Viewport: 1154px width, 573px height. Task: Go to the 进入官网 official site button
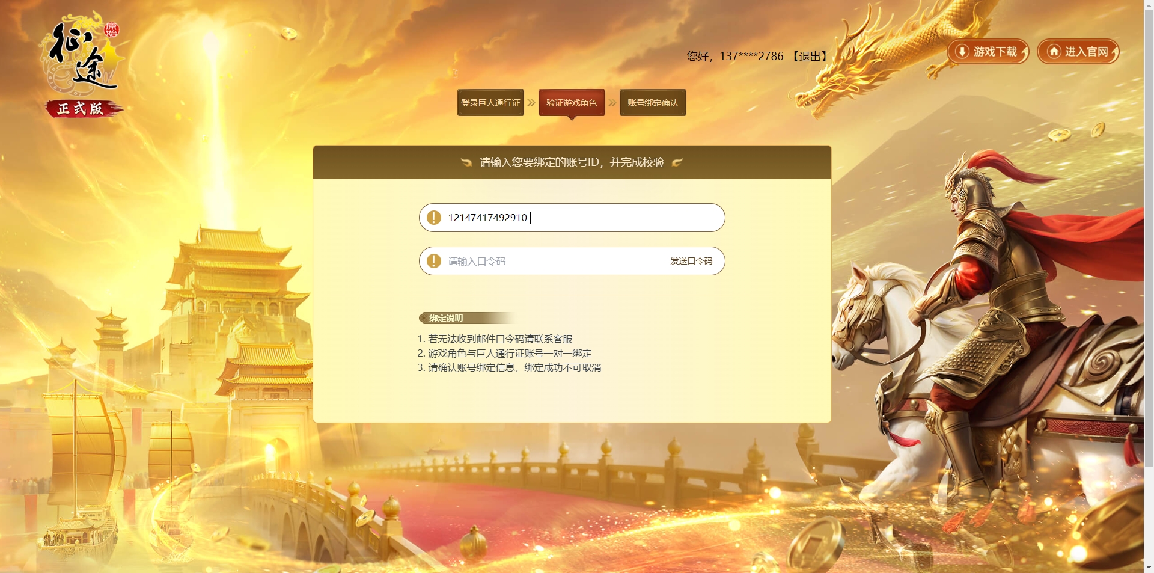pos(1078,52)
